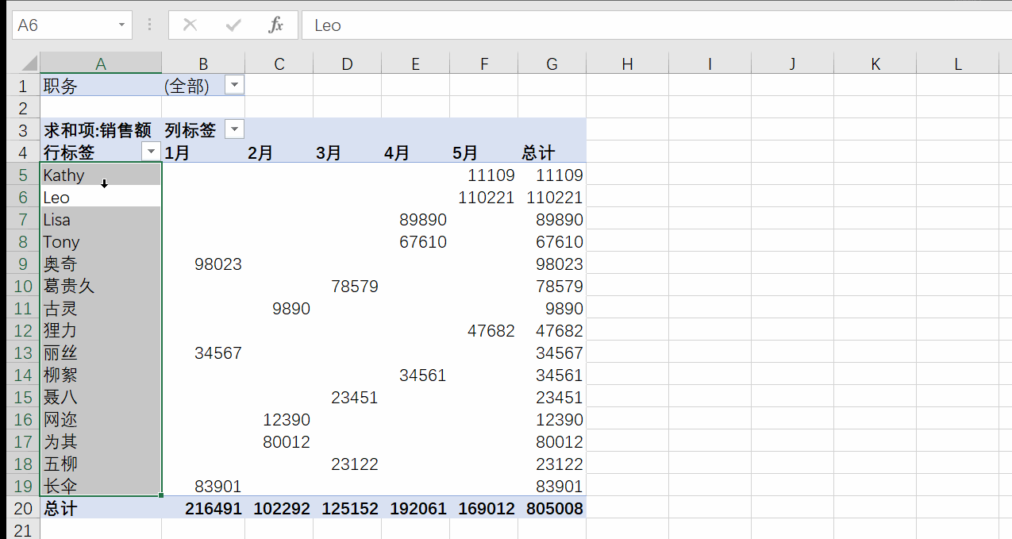Select column K header
The image size is (1012, 539).
[875, 64]
